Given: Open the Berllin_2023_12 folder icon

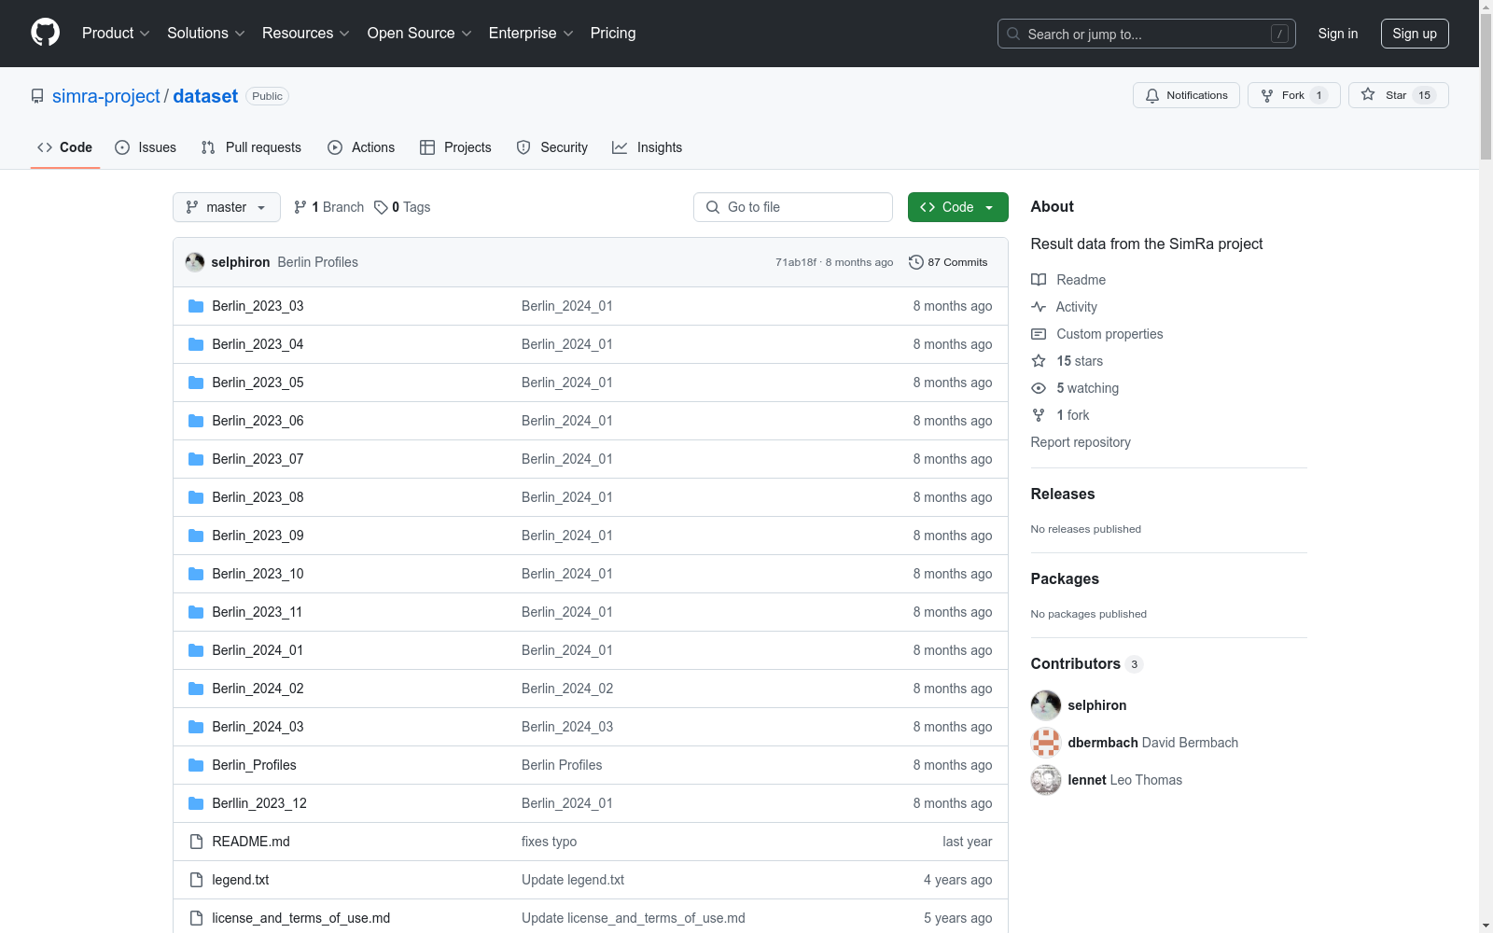Looking at the screenshot, I should coord(196,803).
